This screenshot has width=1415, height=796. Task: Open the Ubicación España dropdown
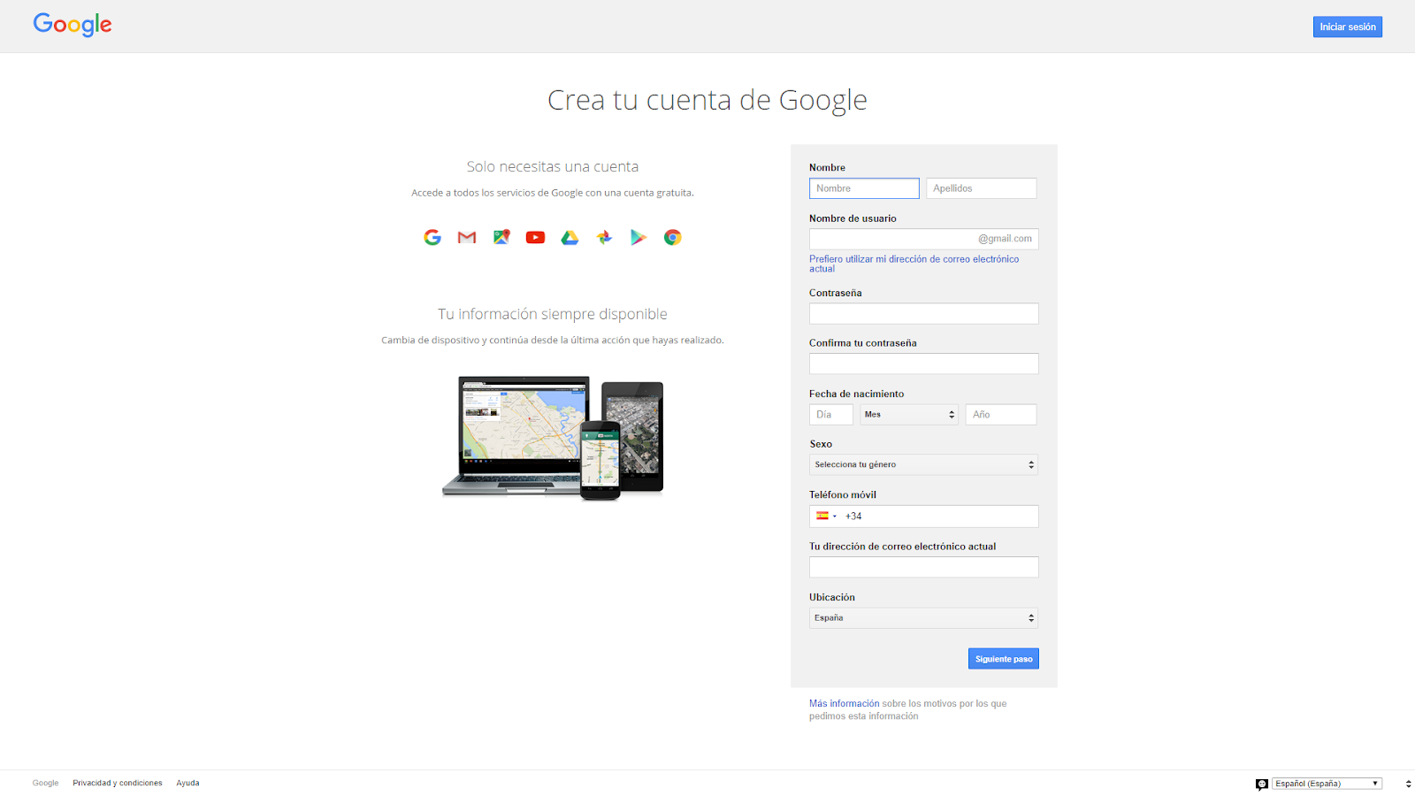tap(923, 617)
